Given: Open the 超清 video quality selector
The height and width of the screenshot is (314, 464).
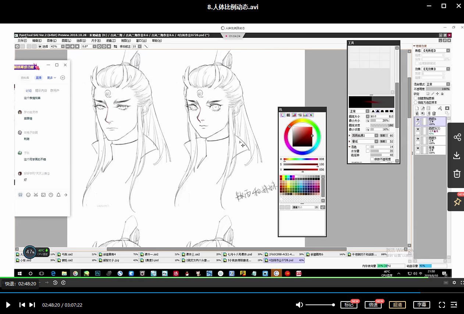Looking at the screenshot, I should [x=397, y=305].
